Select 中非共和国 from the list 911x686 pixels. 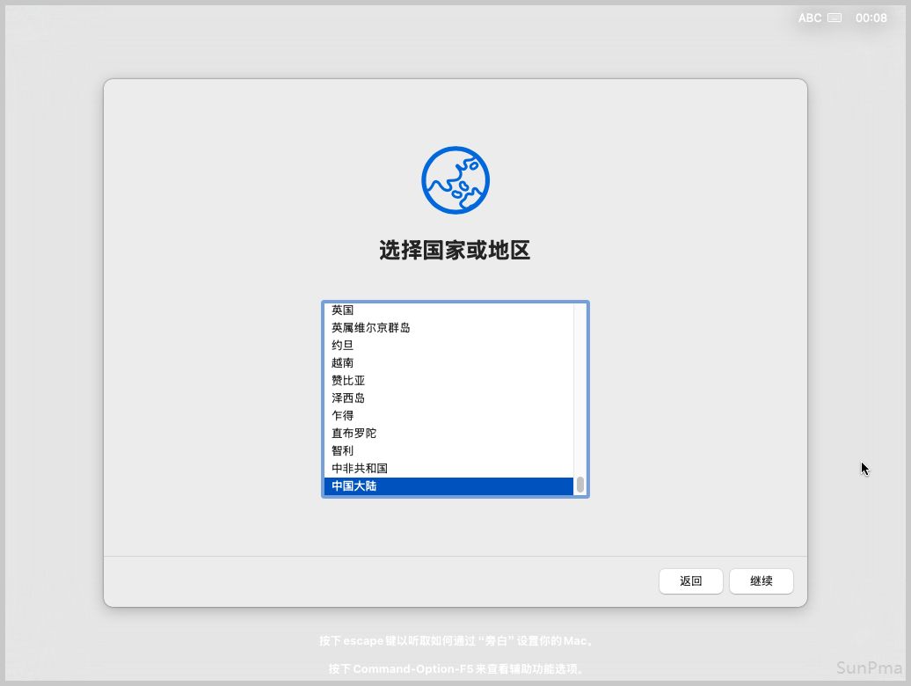click(x=360, y=469)
